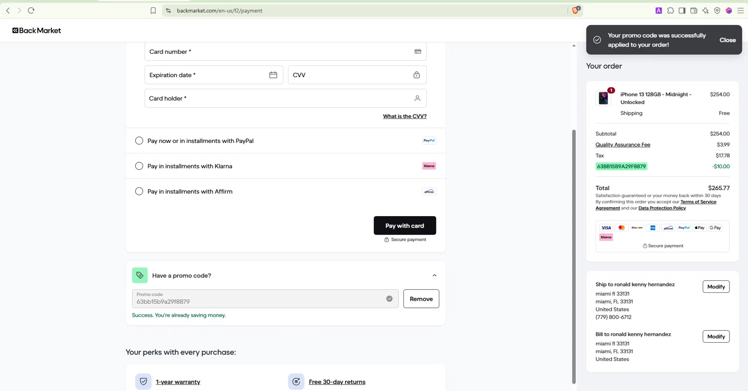
Task: Click the Mastercard logo in order summary
Action: [621, 228]
